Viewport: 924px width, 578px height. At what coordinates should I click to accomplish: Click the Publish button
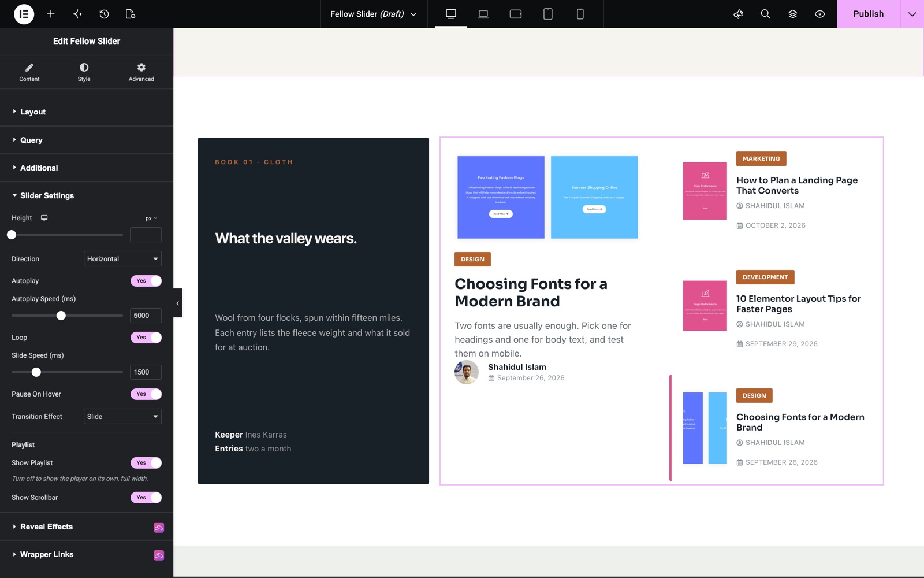click(x=868, y=14)
